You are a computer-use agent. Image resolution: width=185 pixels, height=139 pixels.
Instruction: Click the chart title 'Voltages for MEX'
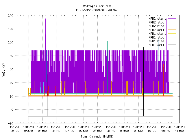click(x=97, y=6)
